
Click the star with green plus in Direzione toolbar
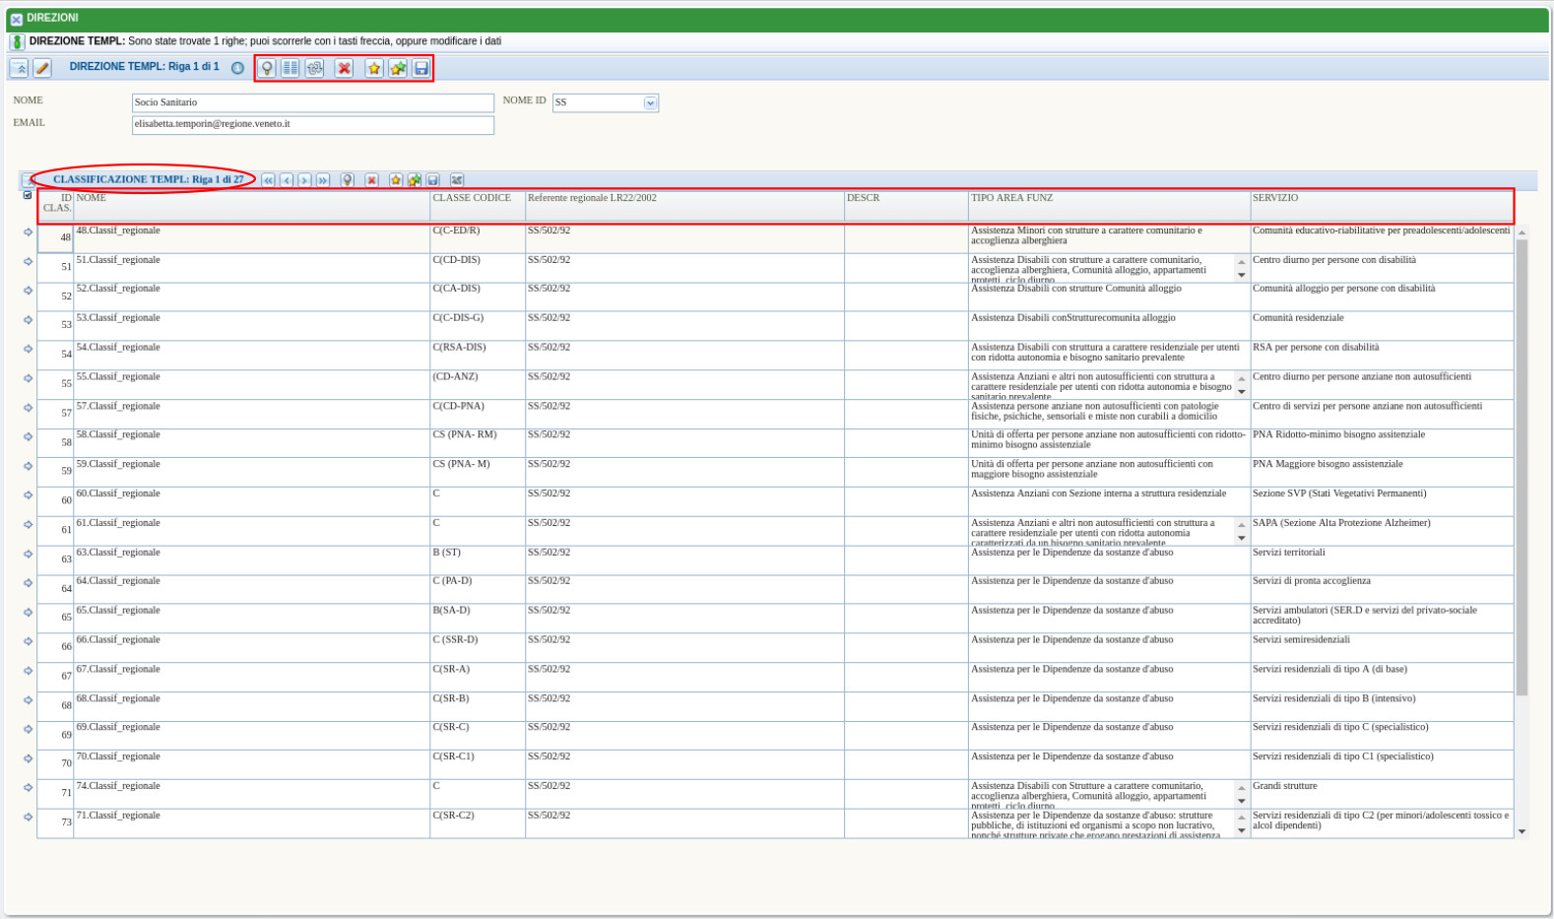(x=398, y=68)
